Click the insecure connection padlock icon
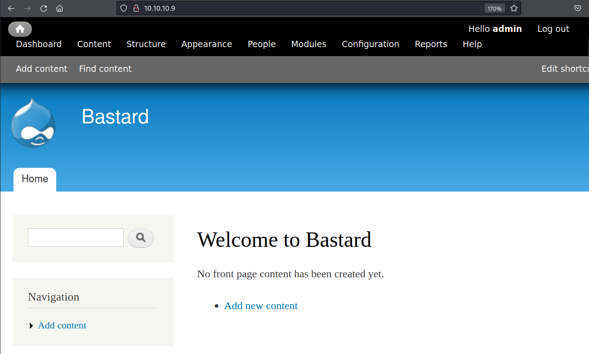The width and height of the screenshot is (589, 354). [136, 8]
